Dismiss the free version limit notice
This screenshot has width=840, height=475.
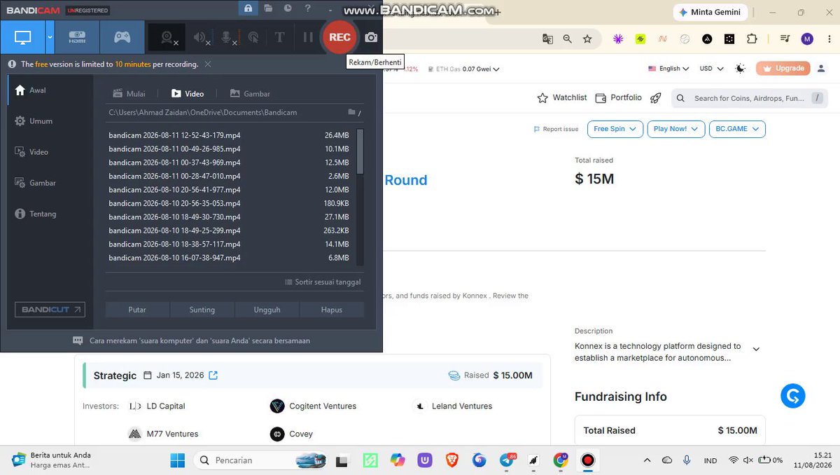208,64
